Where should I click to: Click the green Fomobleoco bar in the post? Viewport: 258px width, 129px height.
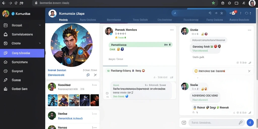pyautogui.click(x=141, y=45)
